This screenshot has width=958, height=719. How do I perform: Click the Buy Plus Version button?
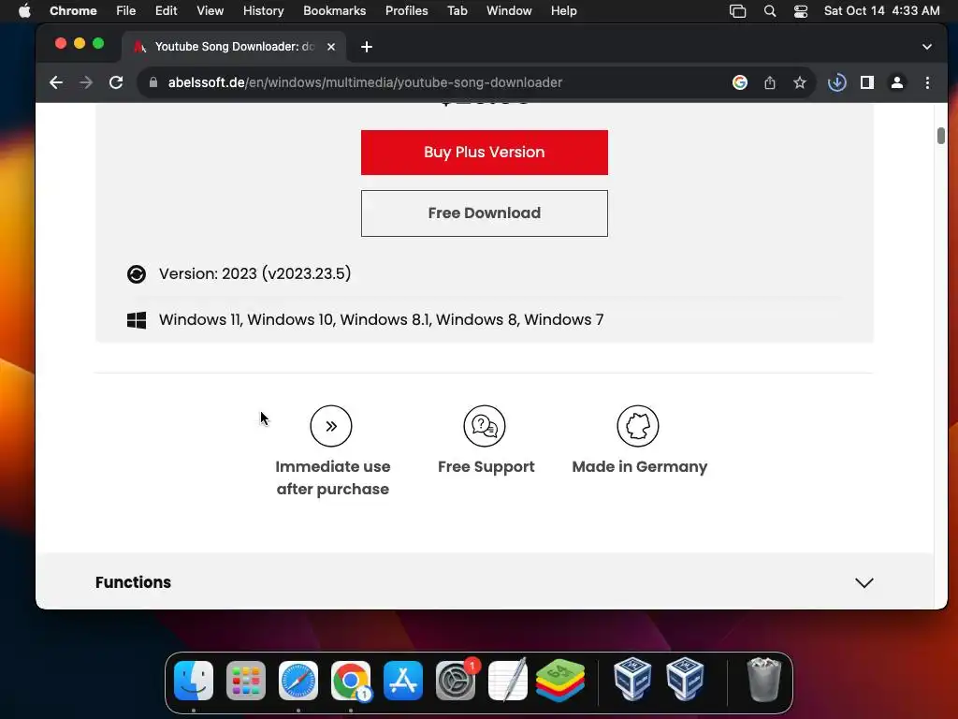pos(484,153)
